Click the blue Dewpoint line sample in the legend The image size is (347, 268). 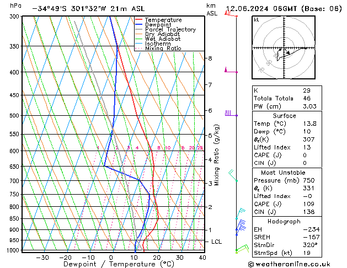click(138, 25)
